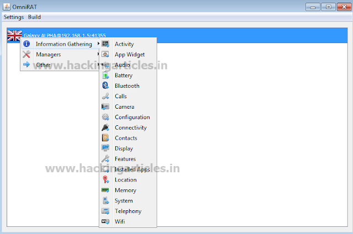Click the Display monitor icon
Viewport: 353px width, 234px height.
[105, 148]
